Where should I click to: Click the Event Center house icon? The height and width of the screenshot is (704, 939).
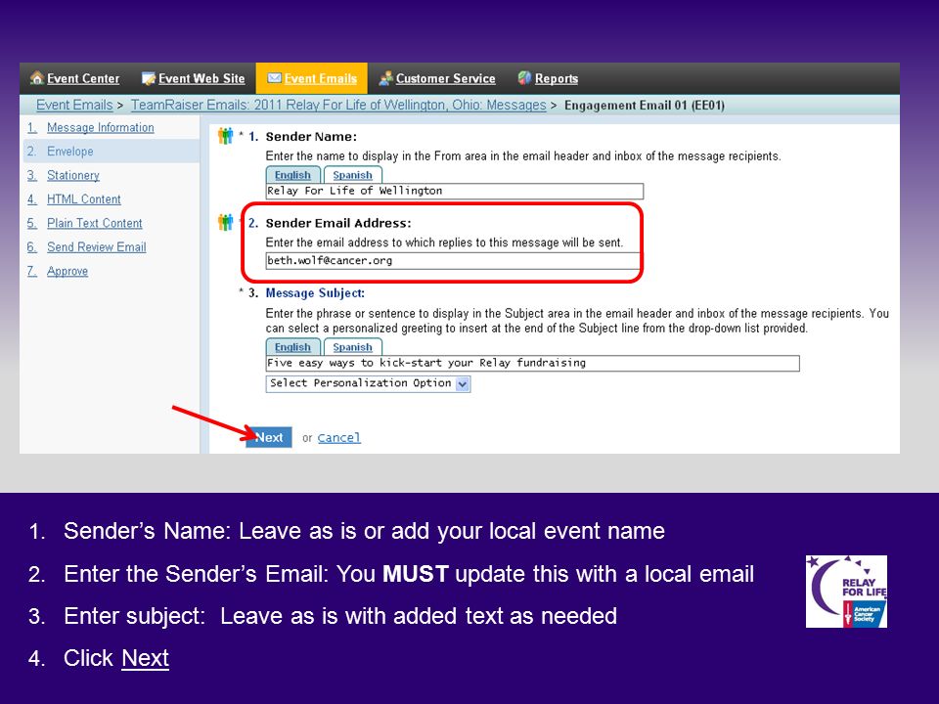click(x=37, y=78)
